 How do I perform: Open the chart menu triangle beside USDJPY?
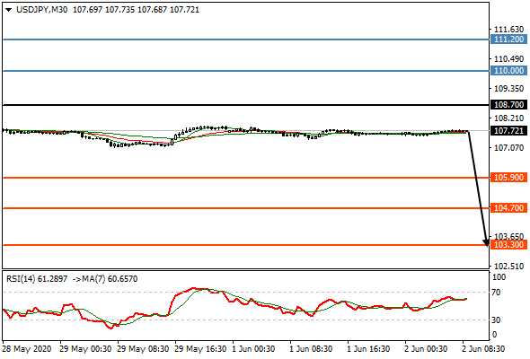click(8, 10)
